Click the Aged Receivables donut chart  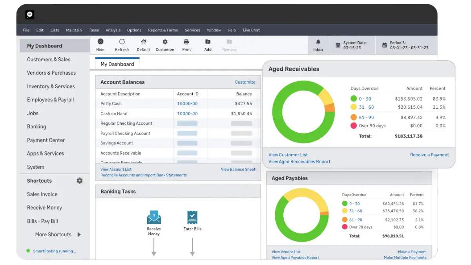tap(303, 112)
